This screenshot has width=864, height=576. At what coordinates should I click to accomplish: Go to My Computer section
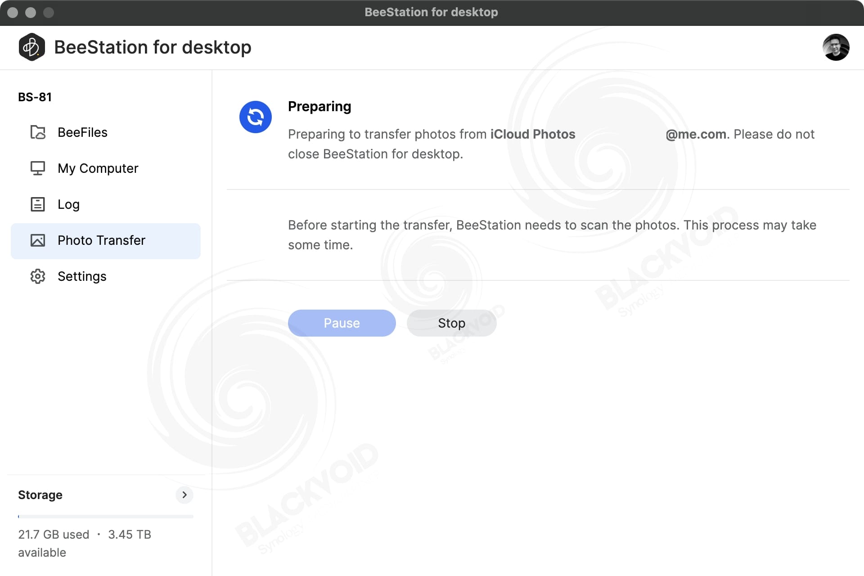click(105, 168)
